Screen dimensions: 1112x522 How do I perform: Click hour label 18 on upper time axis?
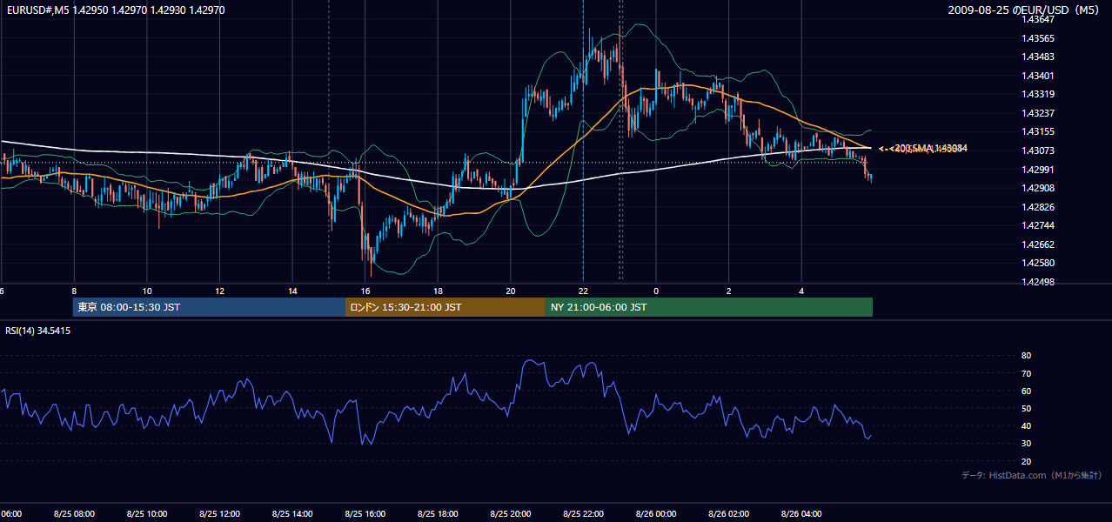438,291
